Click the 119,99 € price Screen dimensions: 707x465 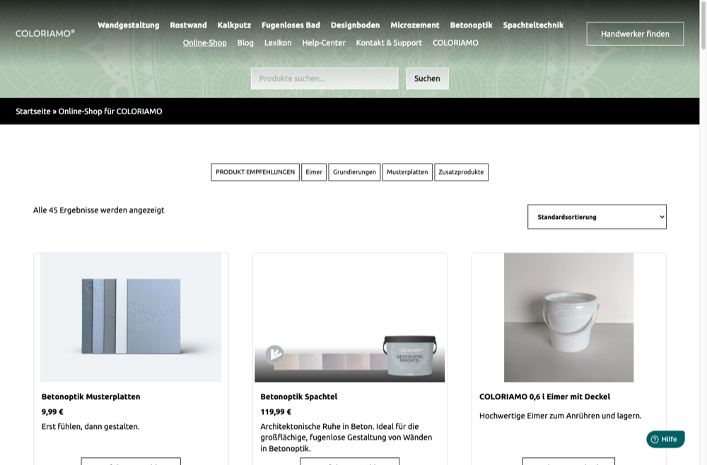[x=276, y=411]
